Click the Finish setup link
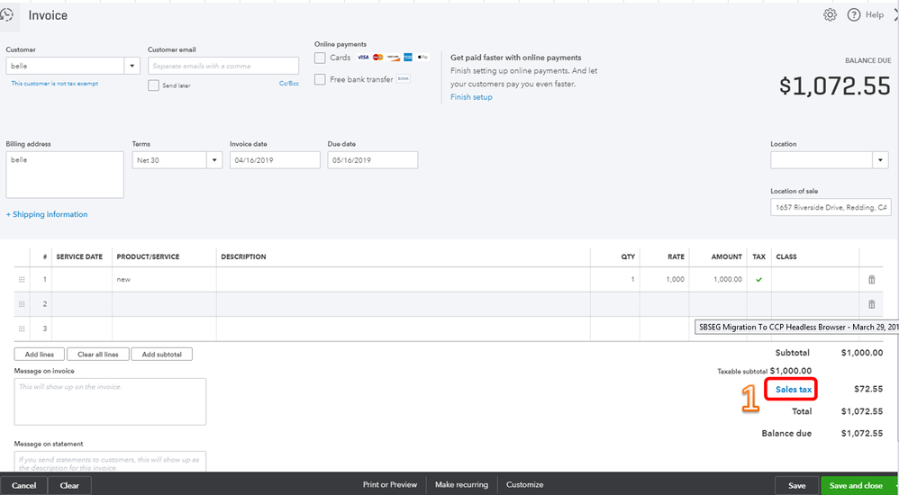The width and height of the screenshot is (899, 495). (471, 97)
